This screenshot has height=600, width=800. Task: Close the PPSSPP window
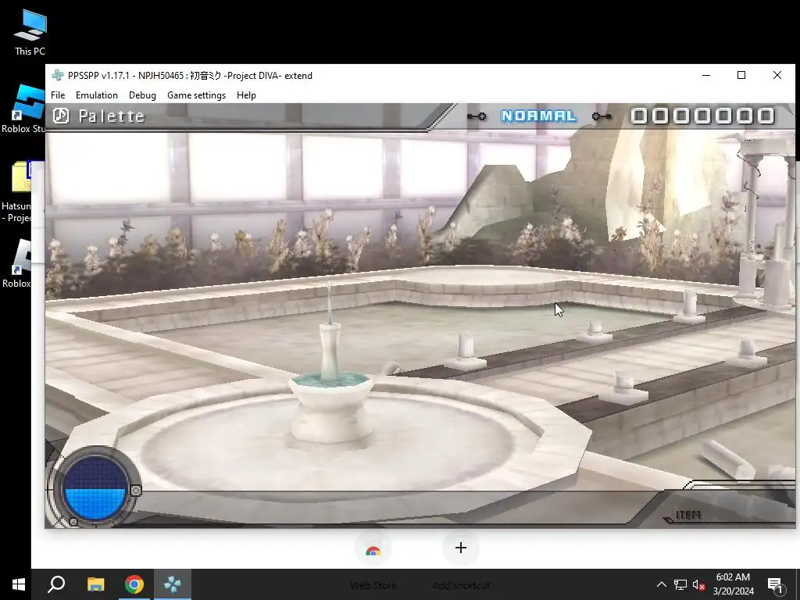coord(777,76)
